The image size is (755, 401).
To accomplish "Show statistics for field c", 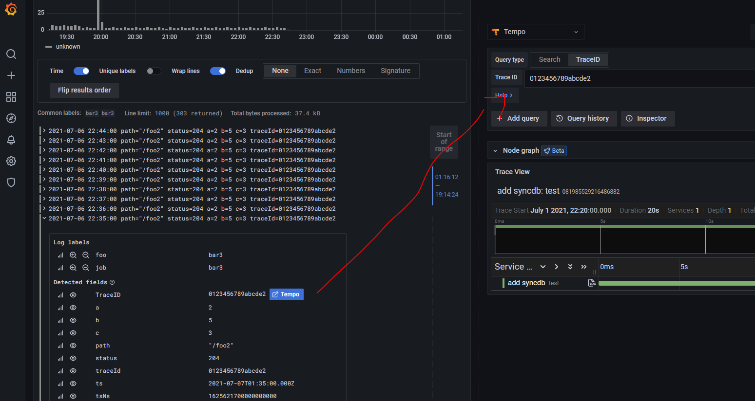I will [x=60, y=333].
